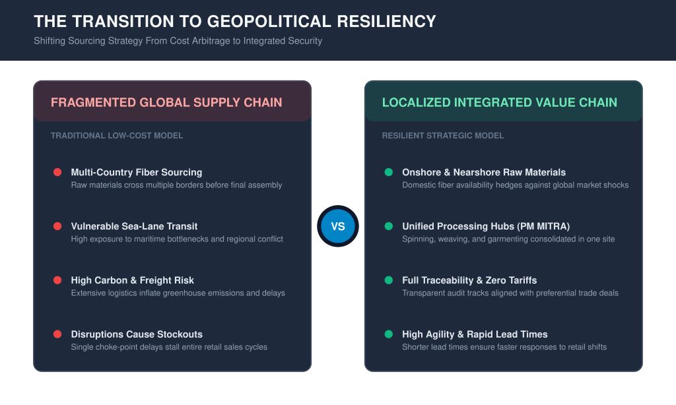
Task: Select subtitle 'Shifting Sourcing Strategy From Cost Arbitrage'
Action: (178, 41)
